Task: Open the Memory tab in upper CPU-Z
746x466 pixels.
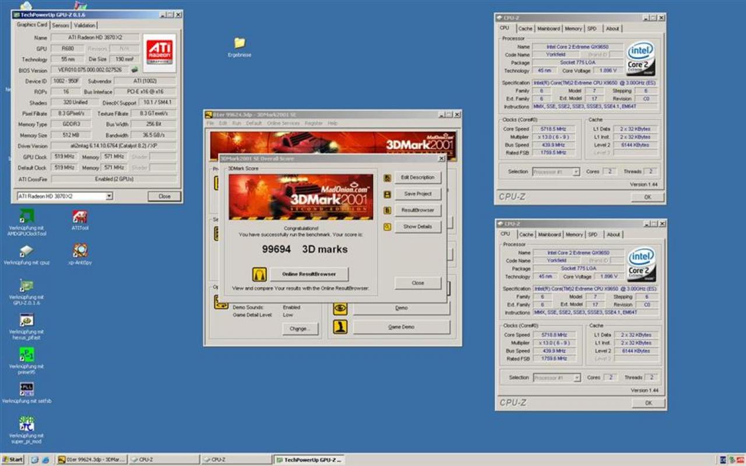Action: pos(573,29)
